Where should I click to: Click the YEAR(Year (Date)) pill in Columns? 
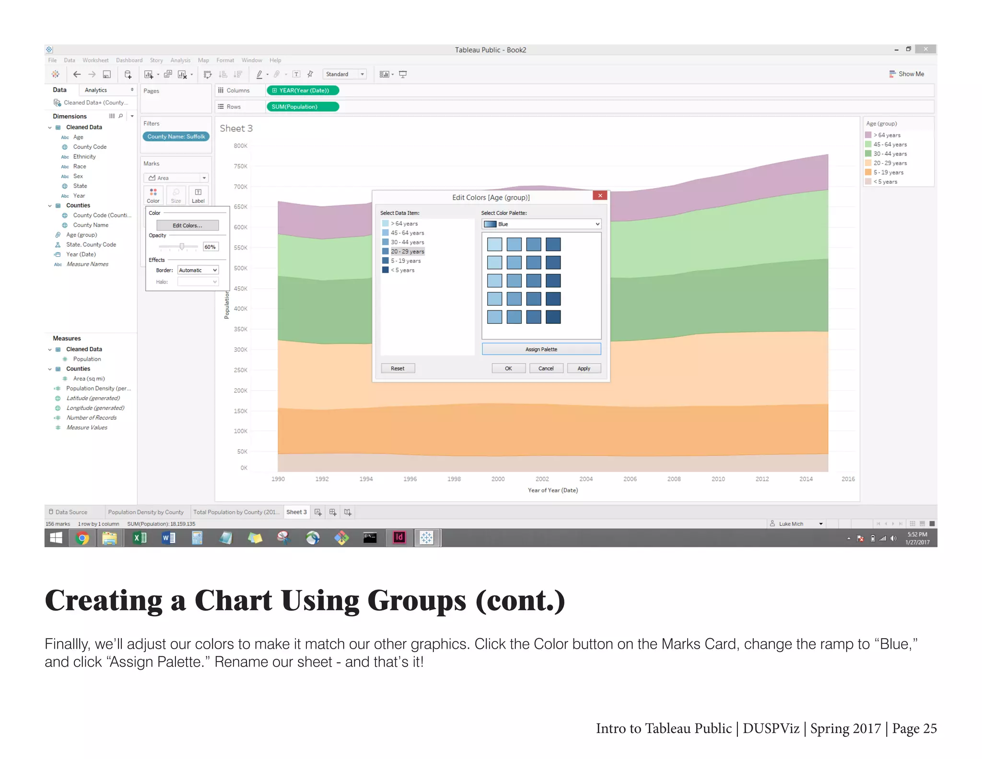[303, 90]
